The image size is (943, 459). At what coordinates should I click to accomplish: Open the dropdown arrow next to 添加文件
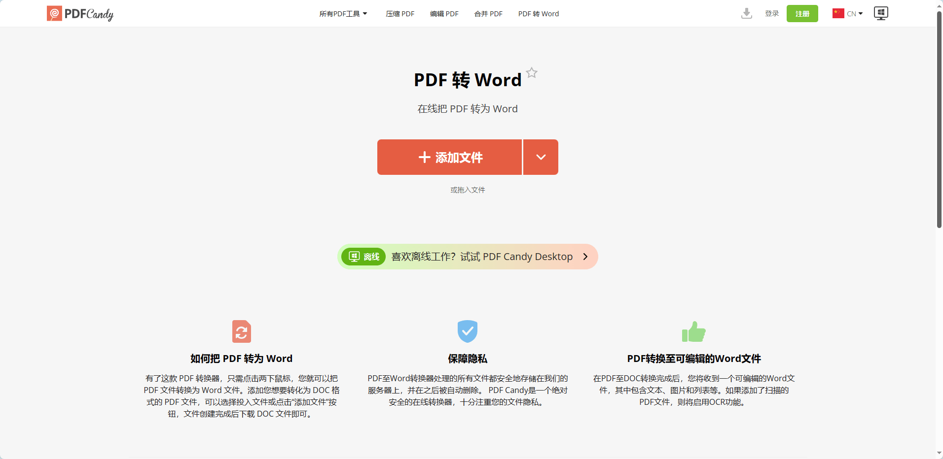point(540,157)
